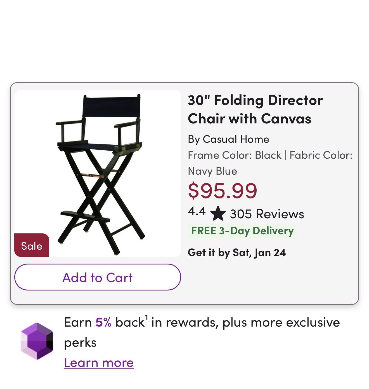Click the 4.4 rating score

197,211
